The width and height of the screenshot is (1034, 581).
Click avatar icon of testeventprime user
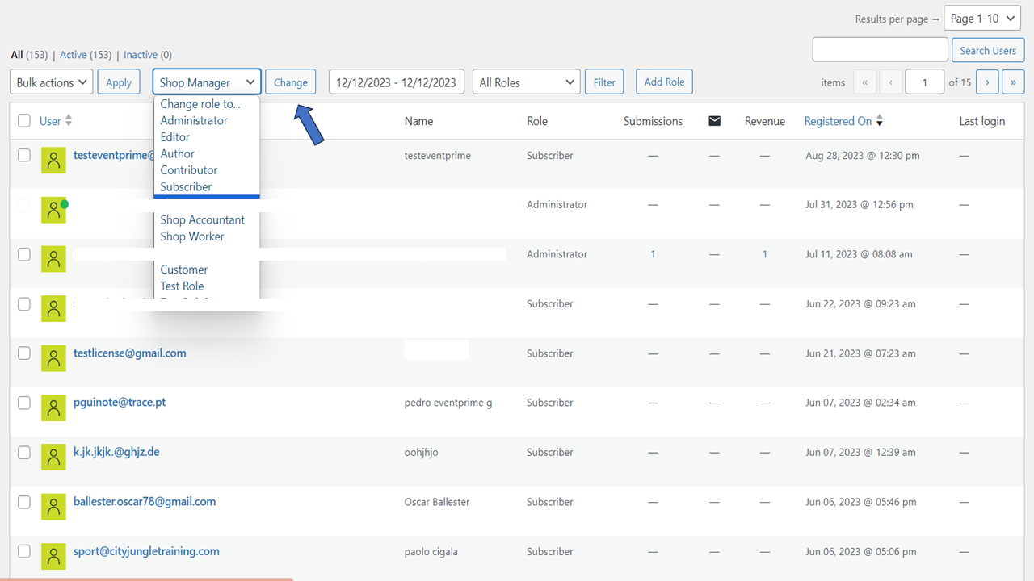tap(53, 161)
